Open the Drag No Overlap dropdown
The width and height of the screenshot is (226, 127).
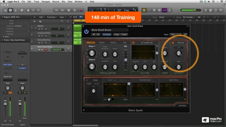[189, 17]
